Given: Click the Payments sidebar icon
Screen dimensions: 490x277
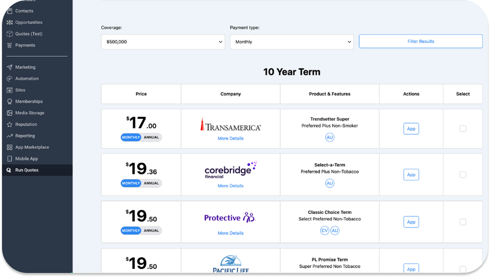Looking at the screenshot, I should [x=10, y=45].
